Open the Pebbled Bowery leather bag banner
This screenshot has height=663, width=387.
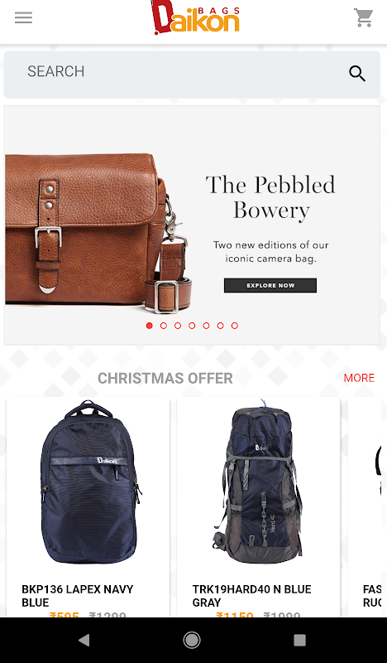192,225
